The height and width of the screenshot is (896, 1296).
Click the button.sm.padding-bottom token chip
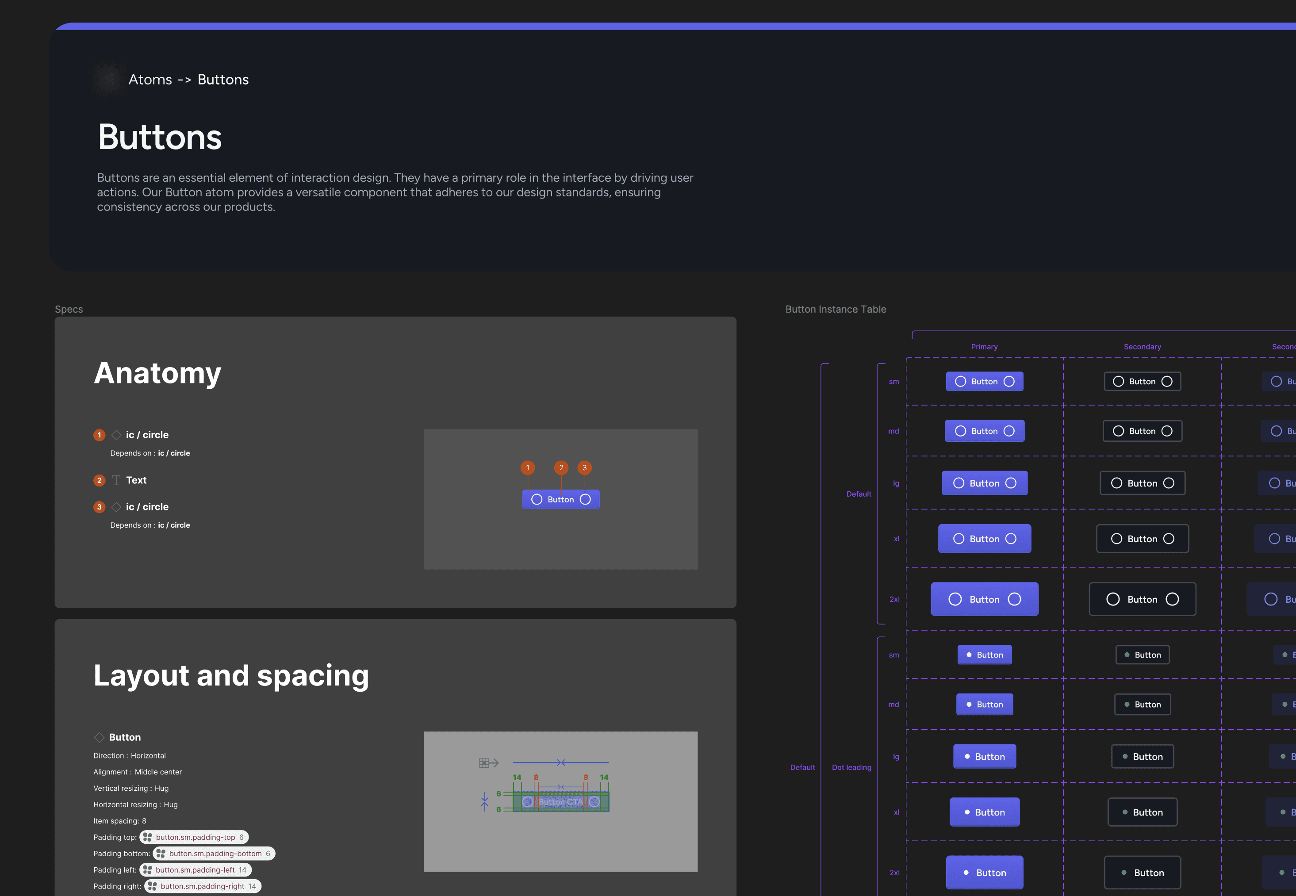[x=214, y=854]
